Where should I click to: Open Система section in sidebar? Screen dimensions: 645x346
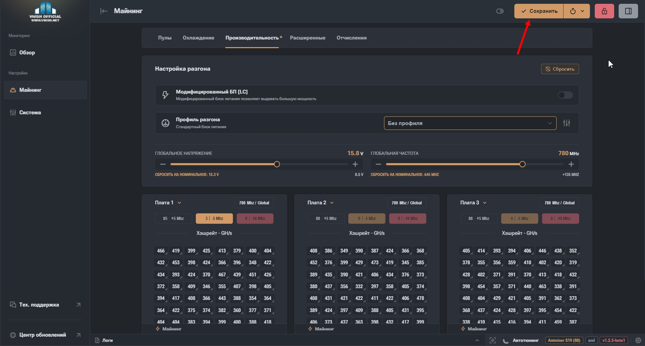(x=45, y=113)
